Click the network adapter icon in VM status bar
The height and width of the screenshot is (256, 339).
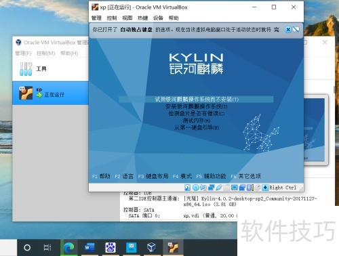[x=211, y=188]
